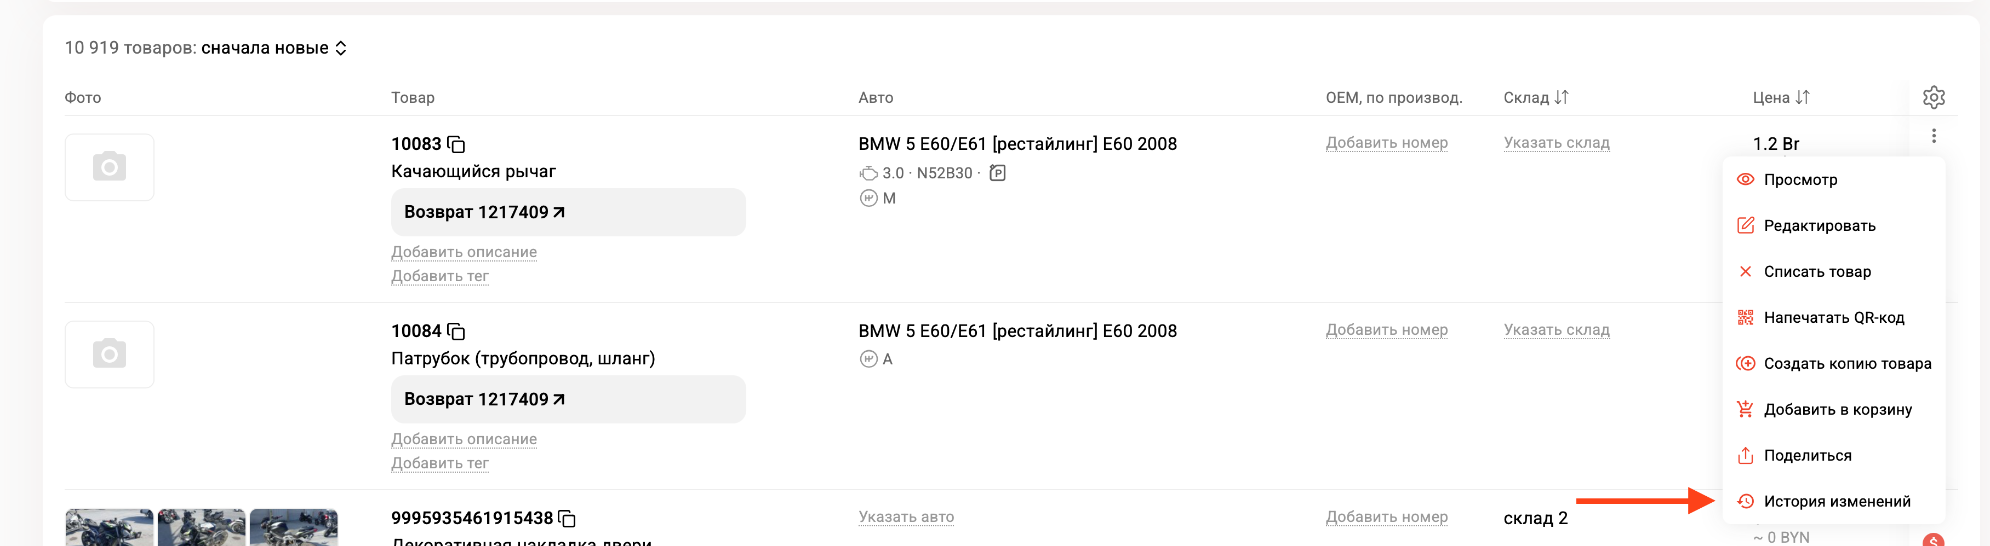This screenshot has width=1990, height=546.
Task: Copy article number 10083
Action: coord(456,144)
